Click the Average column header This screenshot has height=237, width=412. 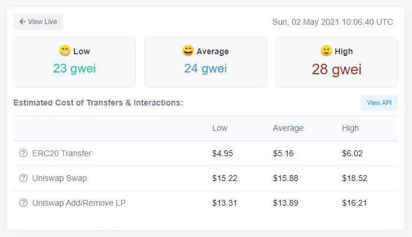coord(288,128)
